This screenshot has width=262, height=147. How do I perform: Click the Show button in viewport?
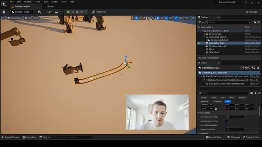click(36, 18)
